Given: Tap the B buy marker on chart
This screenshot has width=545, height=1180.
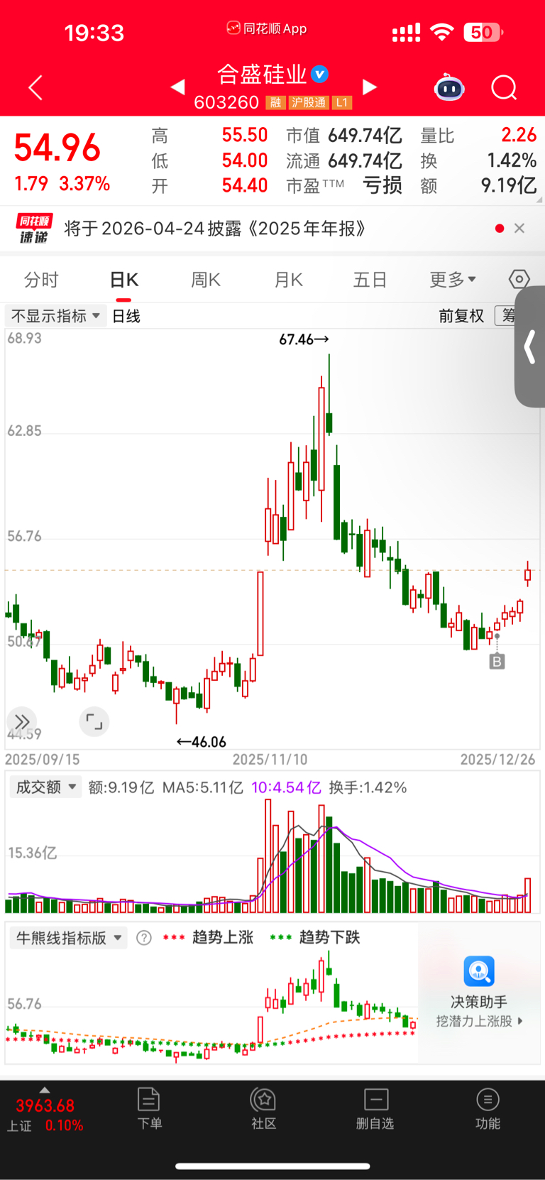Looking at the screenshot, I should click(497, 662).
